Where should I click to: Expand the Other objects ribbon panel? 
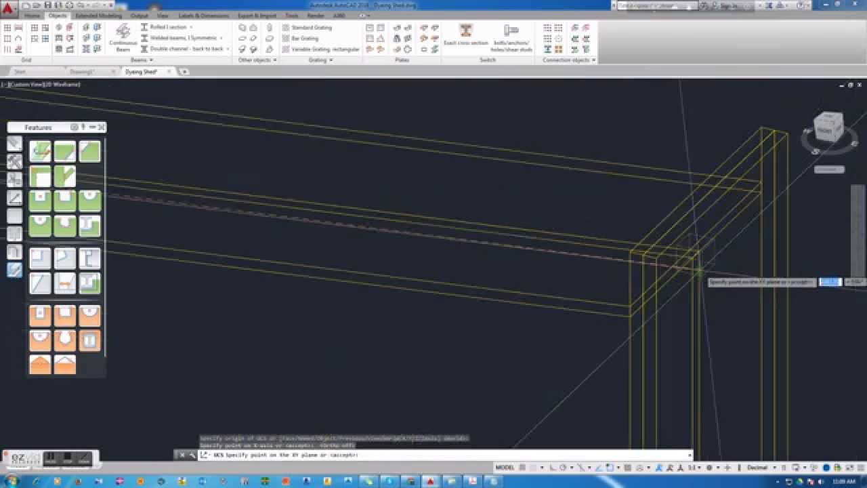(x=256, y=60)
